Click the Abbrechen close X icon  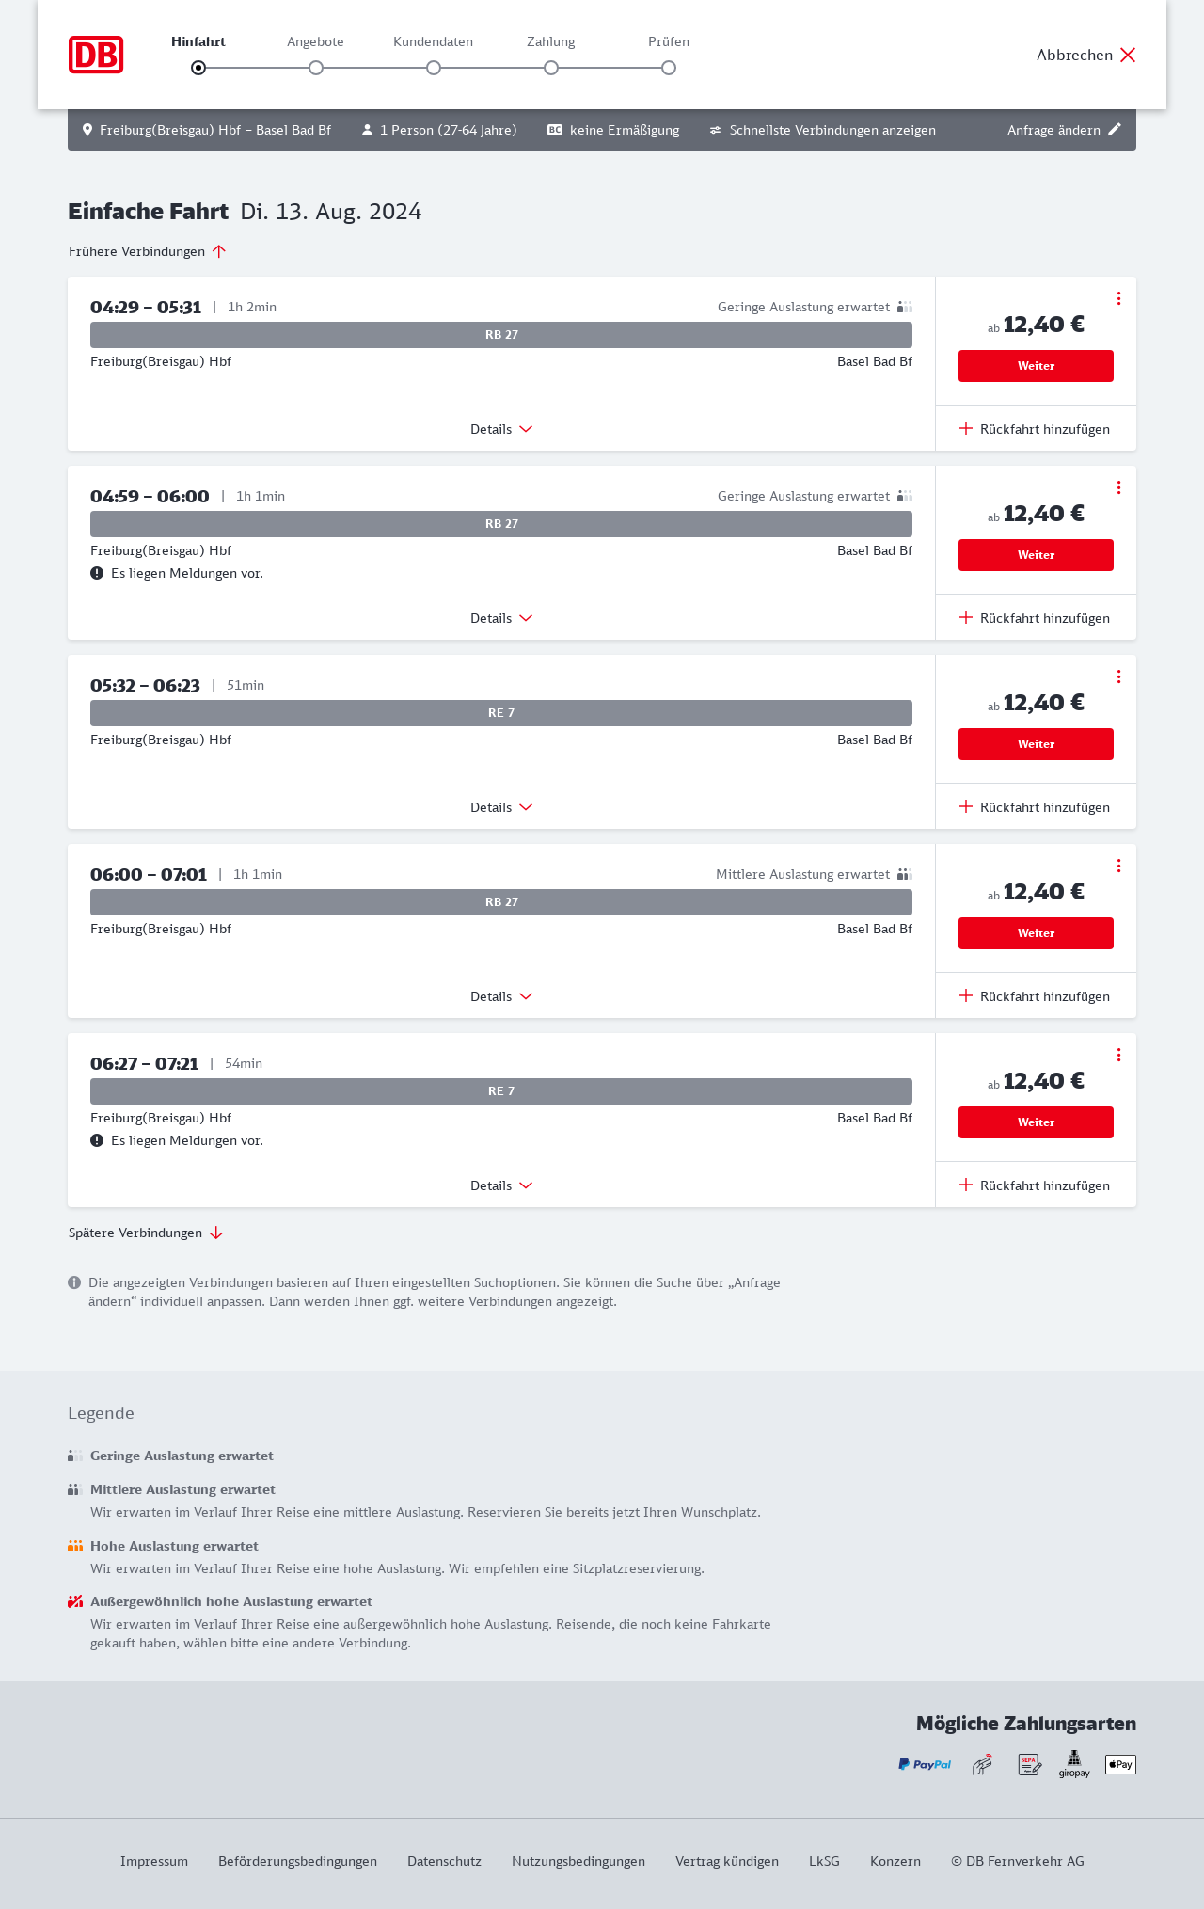[1128, 55]
